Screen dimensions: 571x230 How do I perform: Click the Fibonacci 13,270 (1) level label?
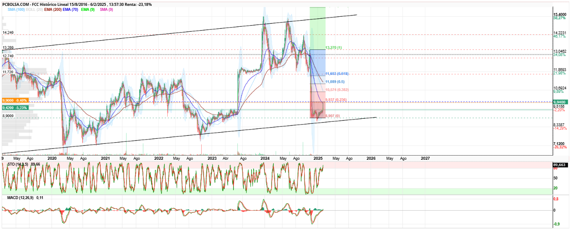click(x=334, y=48)
